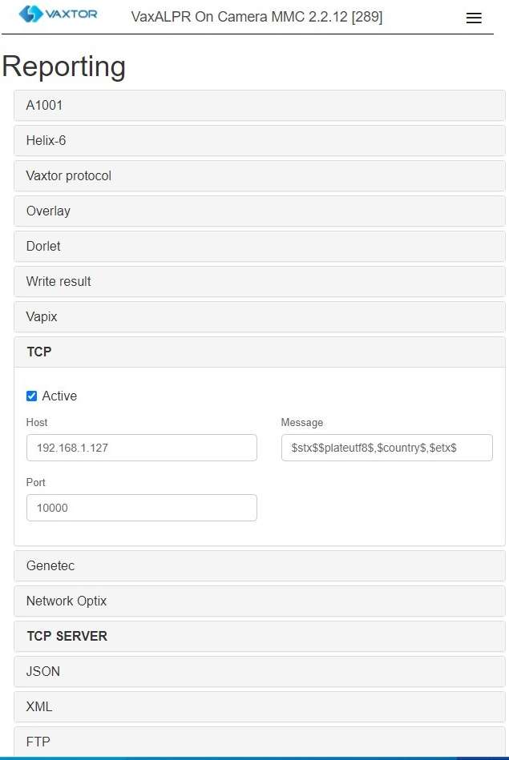Viewport: 509px width, 760px height.
Task: Open the Vaxtor protocol panel
Action: click(254, 175)
